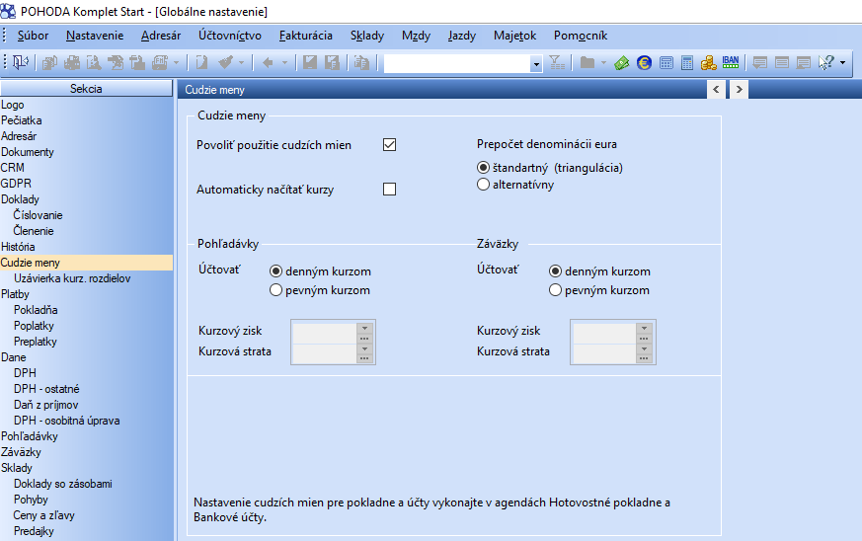Select pevným kurzom under Pohľadávky
The width and height of the screenshot is (862, 541).
[x=275, y=289]
